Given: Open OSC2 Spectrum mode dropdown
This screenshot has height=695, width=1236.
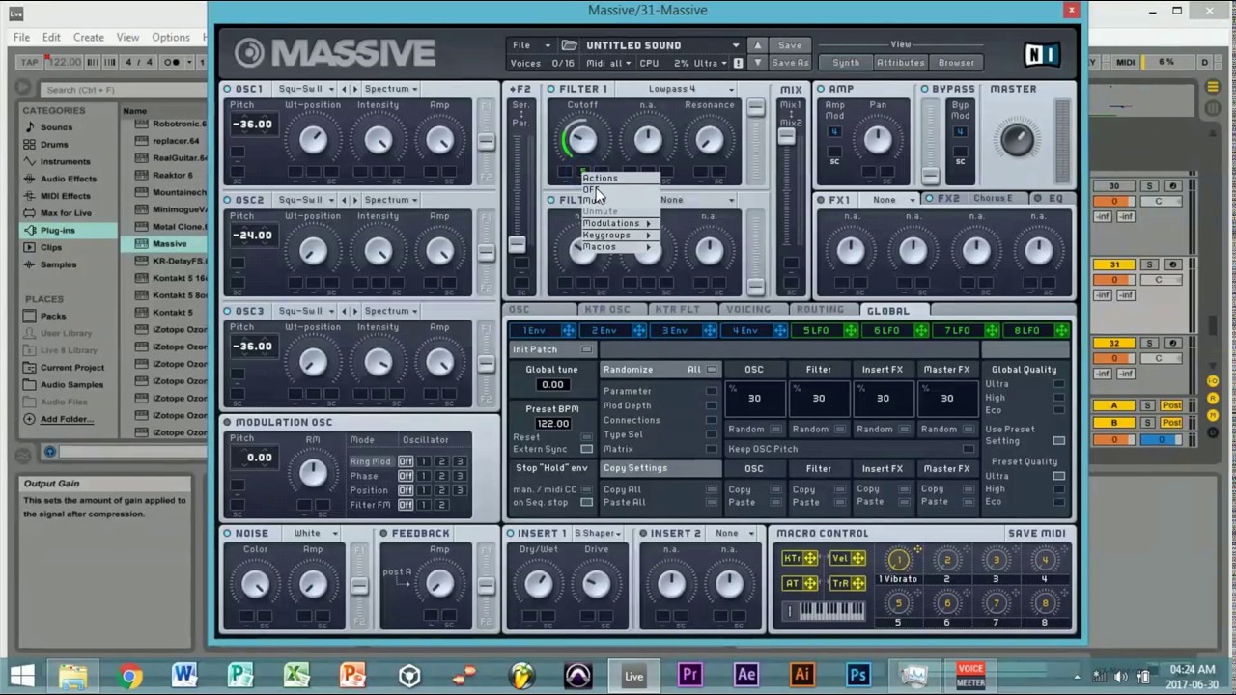Looking at the screenshot, I should [x=391, y=200].
